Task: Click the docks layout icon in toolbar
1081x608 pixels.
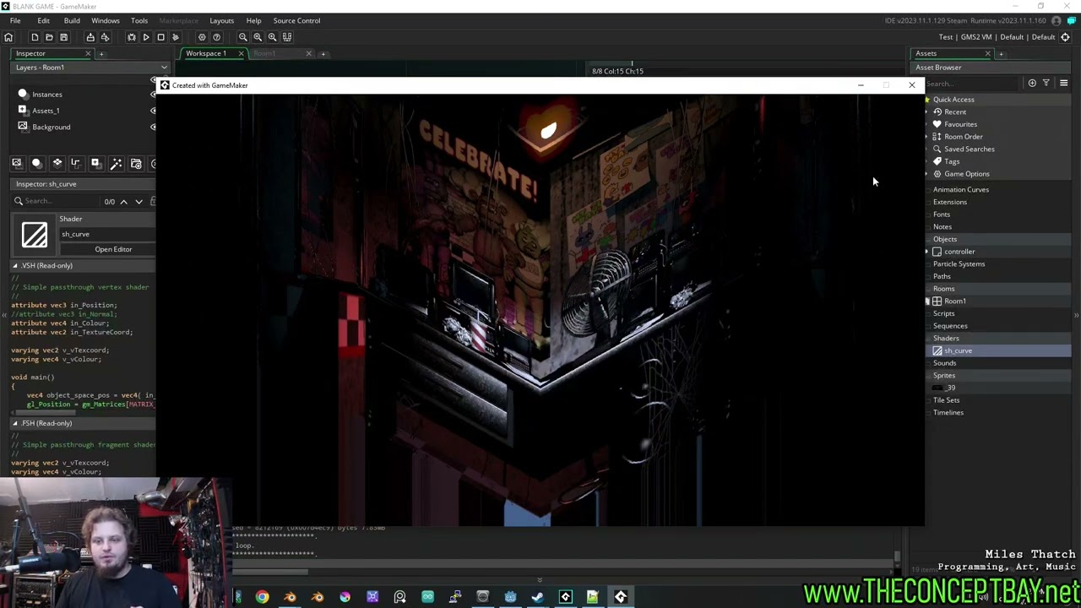Action: click(287, 37)
